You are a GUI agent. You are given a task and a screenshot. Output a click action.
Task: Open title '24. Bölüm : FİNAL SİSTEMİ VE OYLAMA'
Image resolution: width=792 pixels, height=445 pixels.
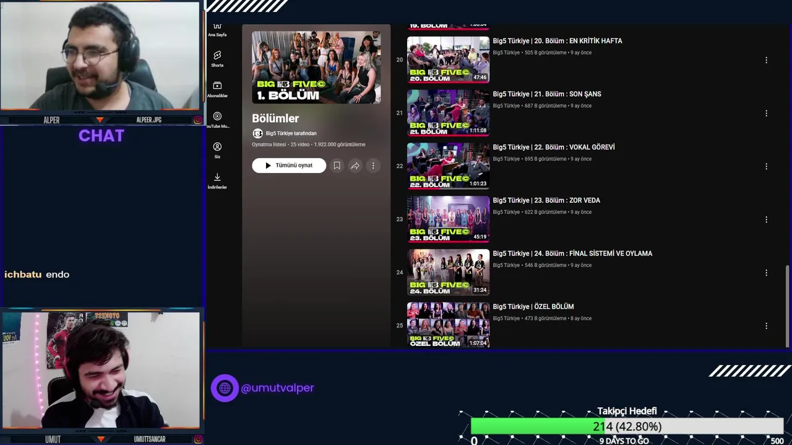572,253
